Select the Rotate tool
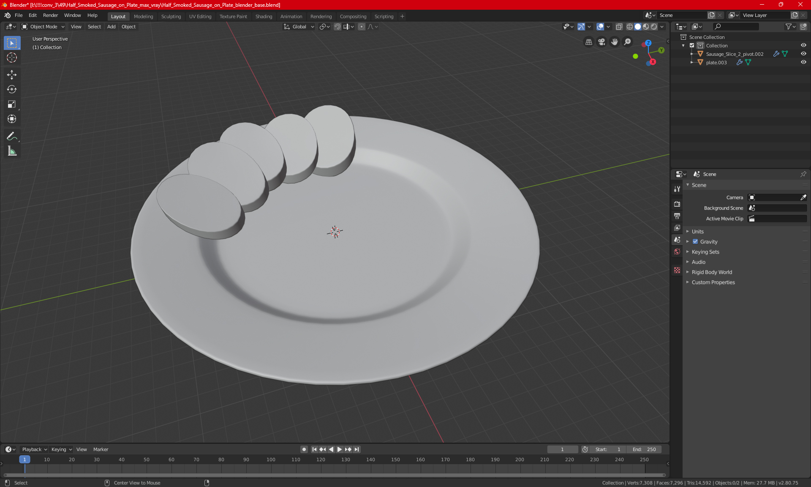Viewport: 811px width, 487px height. [12, 89]
